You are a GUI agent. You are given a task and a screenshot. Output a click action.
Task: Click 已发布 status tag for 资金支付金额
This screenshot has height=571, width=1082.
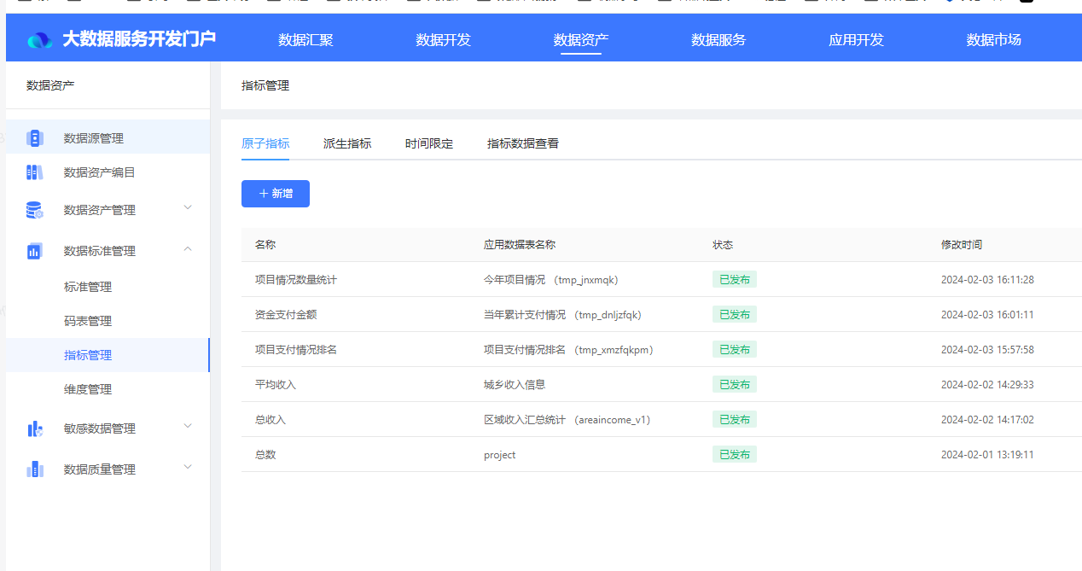pos(735,315)
